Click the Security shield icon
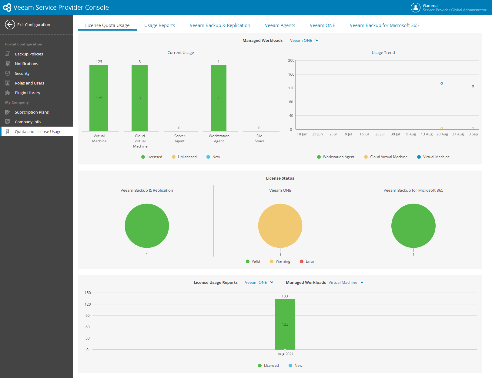 pyautogui.click(x=8, y=73)
